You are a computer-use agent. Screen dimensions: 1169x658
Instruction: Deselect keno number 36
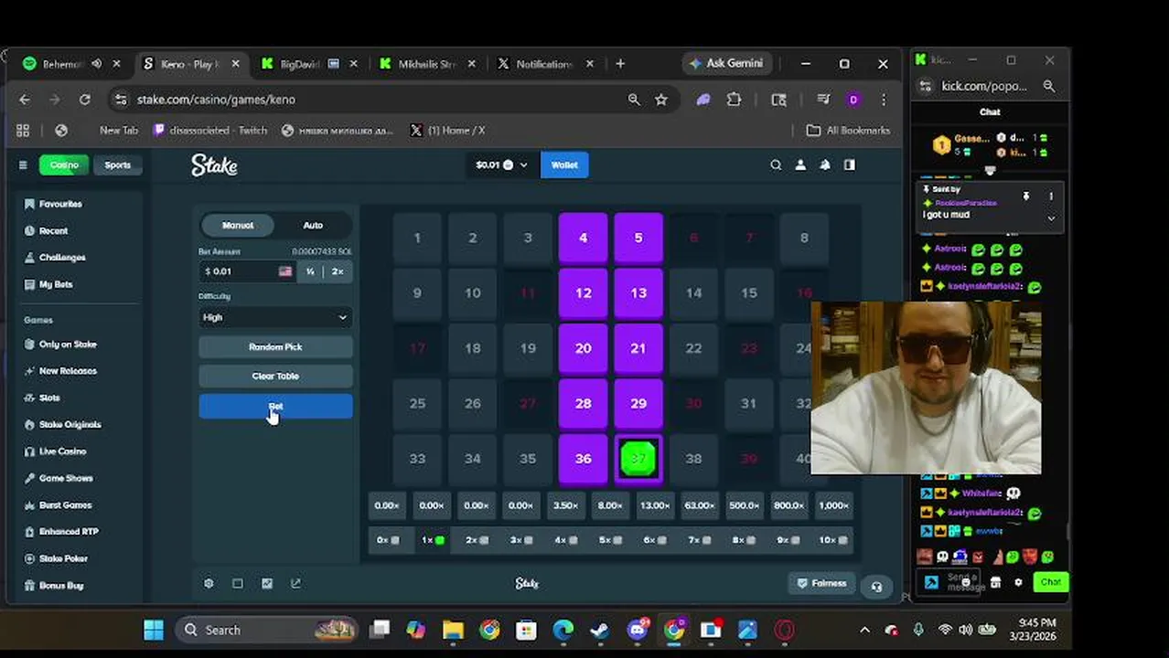coord(583,459)
